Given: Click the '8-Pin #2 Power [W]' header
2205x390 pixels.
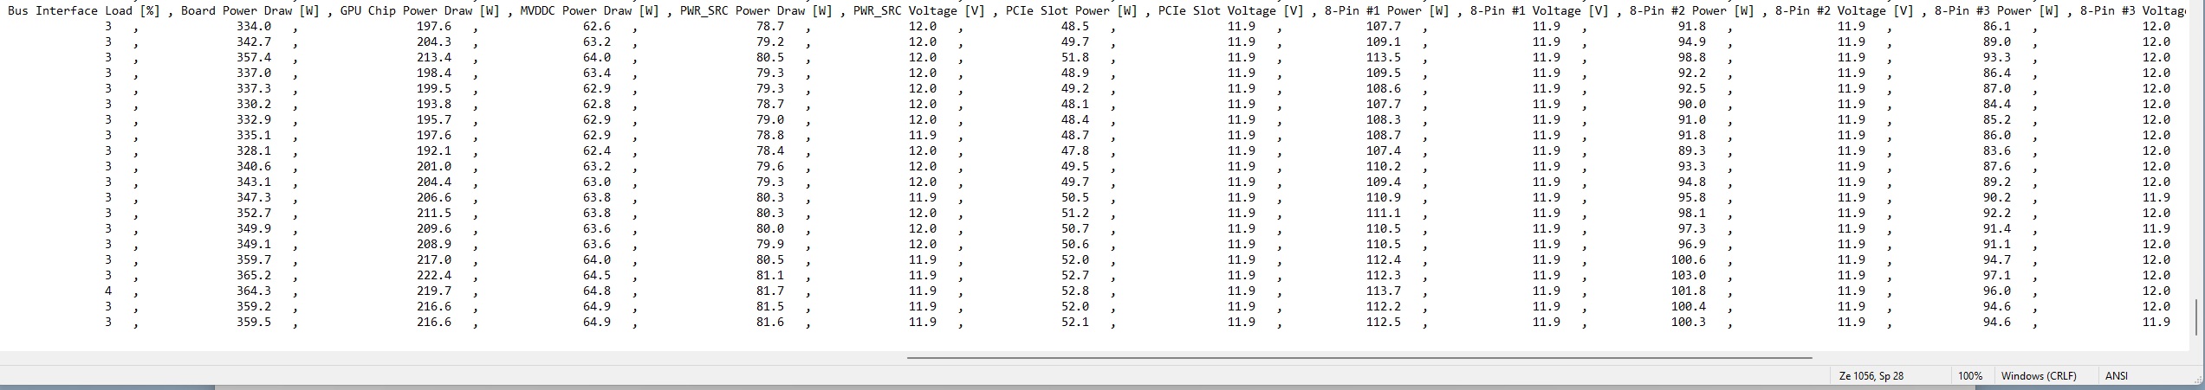Looking at the screenshot, I should coord(1692,11).
